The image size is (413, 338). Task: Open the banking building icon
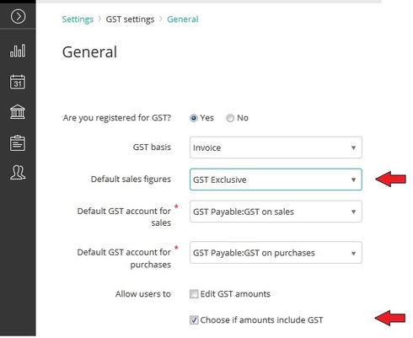pos(18,112)
